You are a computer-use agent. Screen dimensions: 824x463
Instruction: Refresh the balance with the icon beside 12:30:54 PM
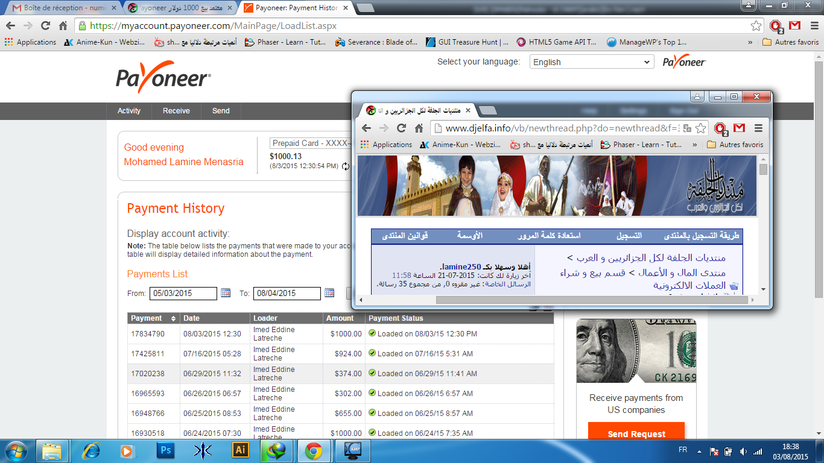click(x=346, y=166)
